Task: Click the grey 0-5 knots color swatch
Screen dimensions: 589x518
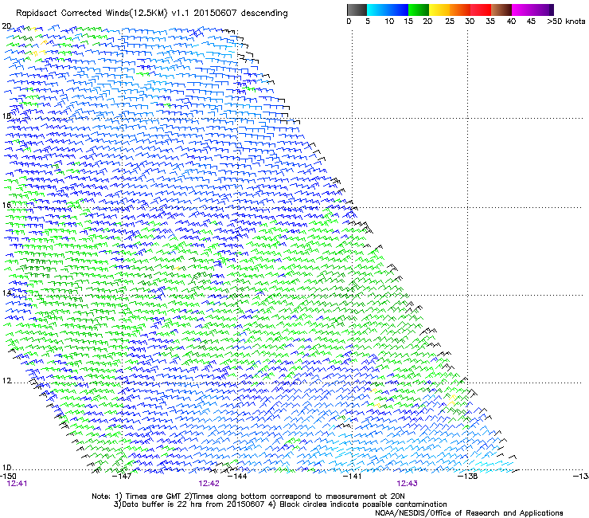Action: [357, 10]
